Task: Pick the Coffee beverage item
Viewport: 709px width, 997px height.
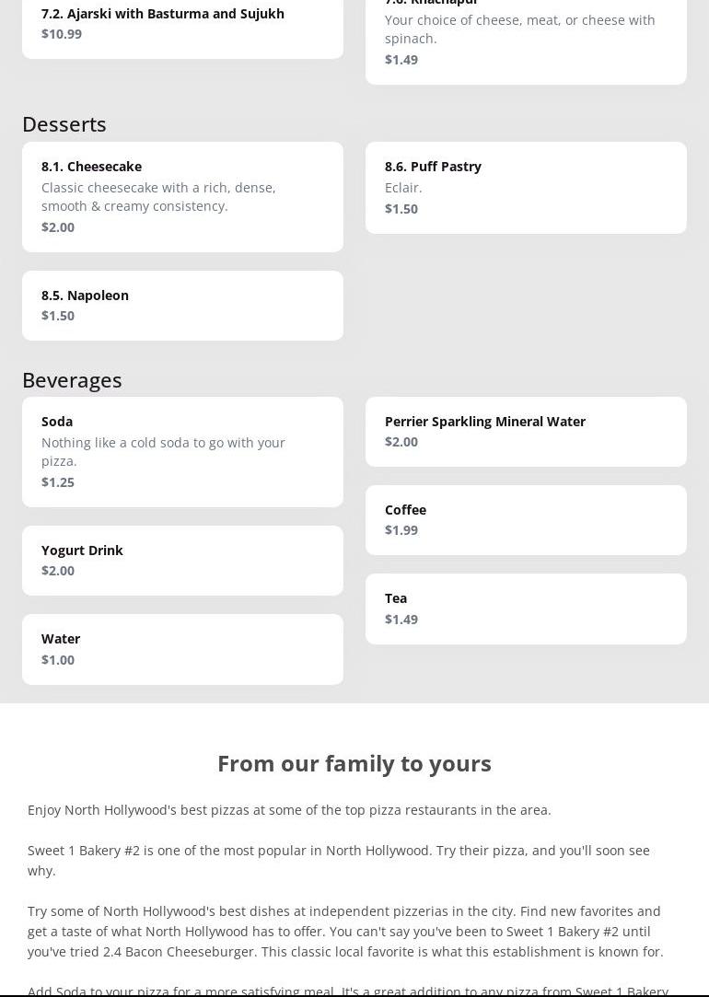Action: [526, 519]
